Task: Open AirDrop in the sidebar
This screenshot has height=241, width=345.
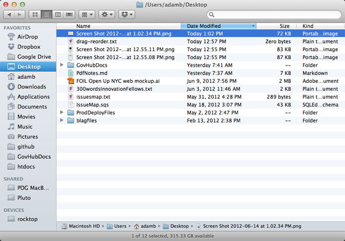Action: tap(28, 37)
